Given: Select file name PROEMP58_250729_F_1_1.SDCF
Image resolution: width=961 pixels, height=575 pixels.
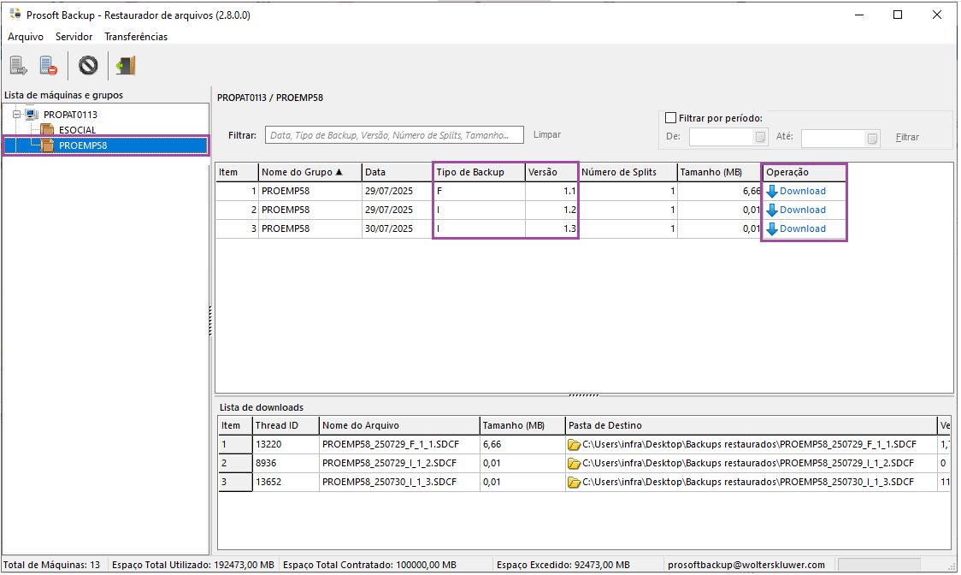Looking at the screenshot, I should click(x=399, y=444).
